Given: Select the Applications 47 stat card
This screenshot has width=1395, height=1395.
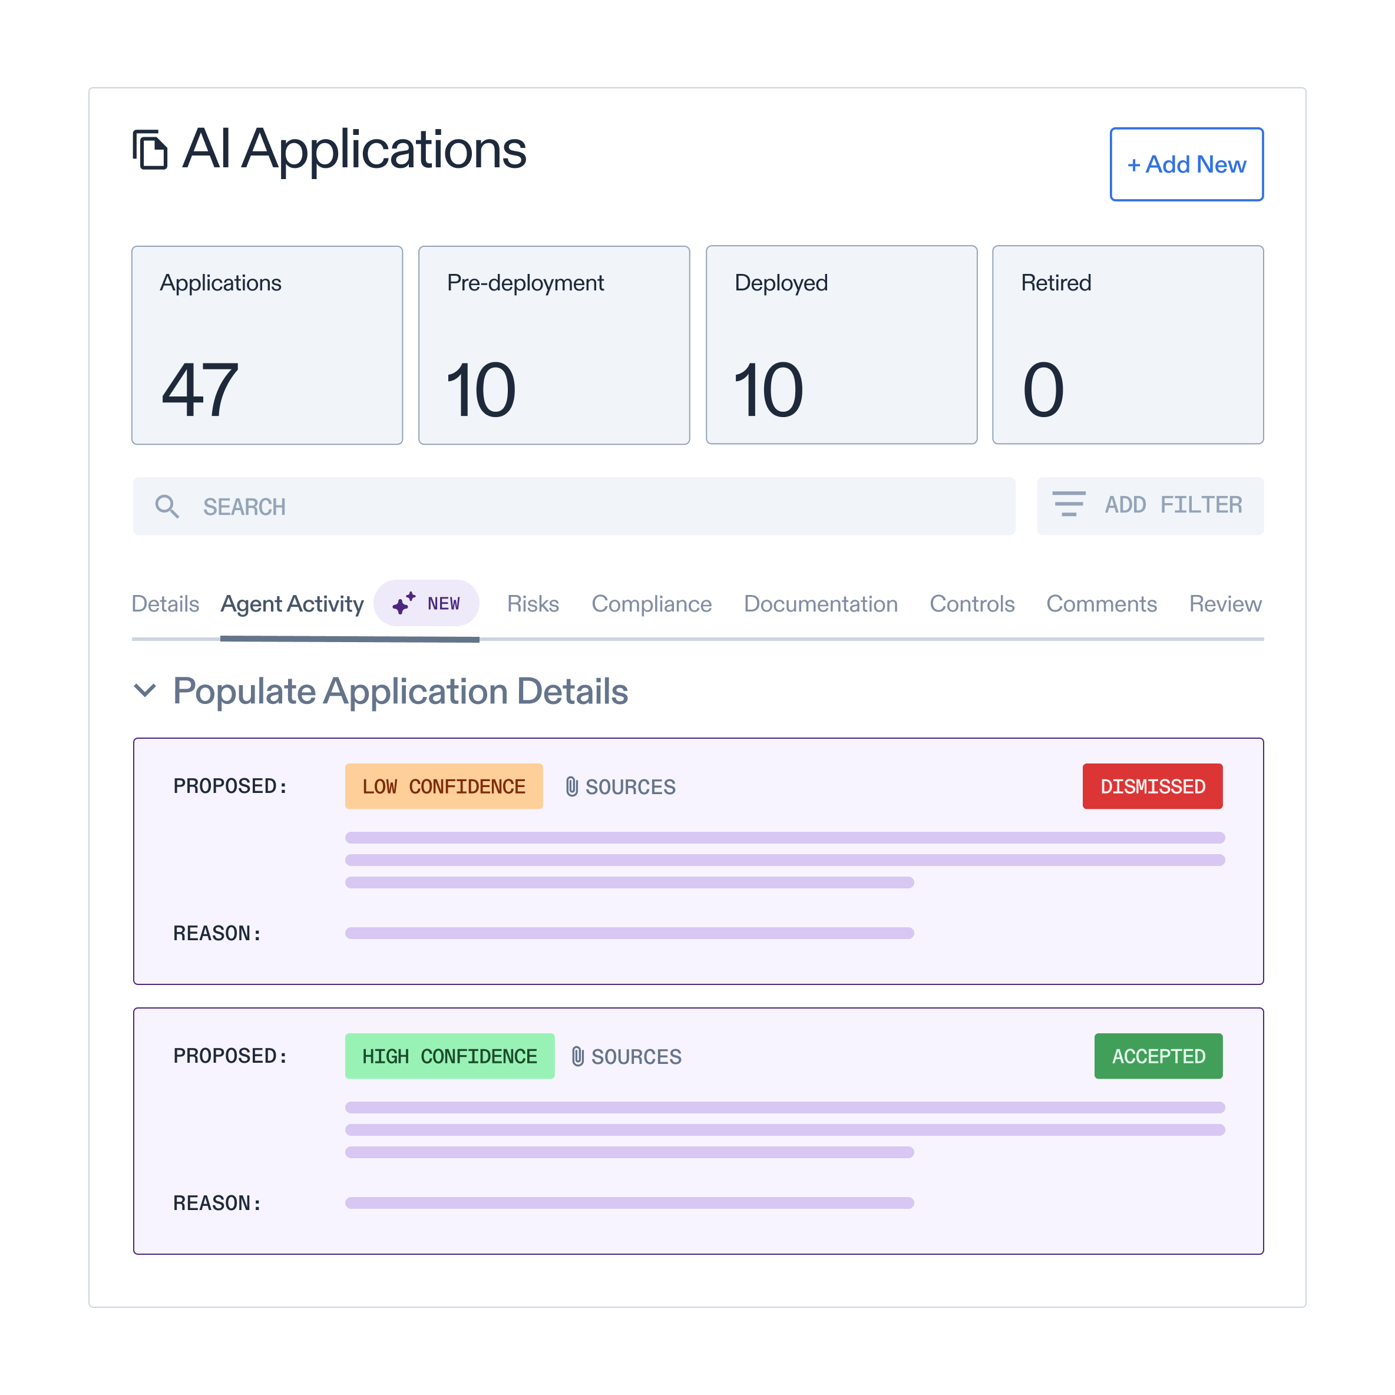Looking at the screenshot, I should (x=267, y=345).
